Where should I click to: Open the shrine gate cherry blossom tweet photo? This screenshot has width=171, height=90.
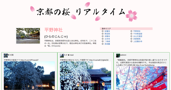point(85,75)
